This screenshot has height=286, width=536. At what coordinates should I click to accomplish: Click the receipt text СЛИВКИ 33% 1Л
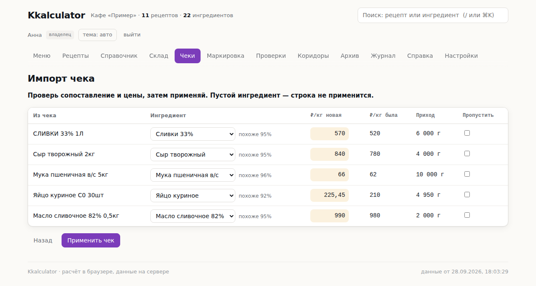click(58, 134)
